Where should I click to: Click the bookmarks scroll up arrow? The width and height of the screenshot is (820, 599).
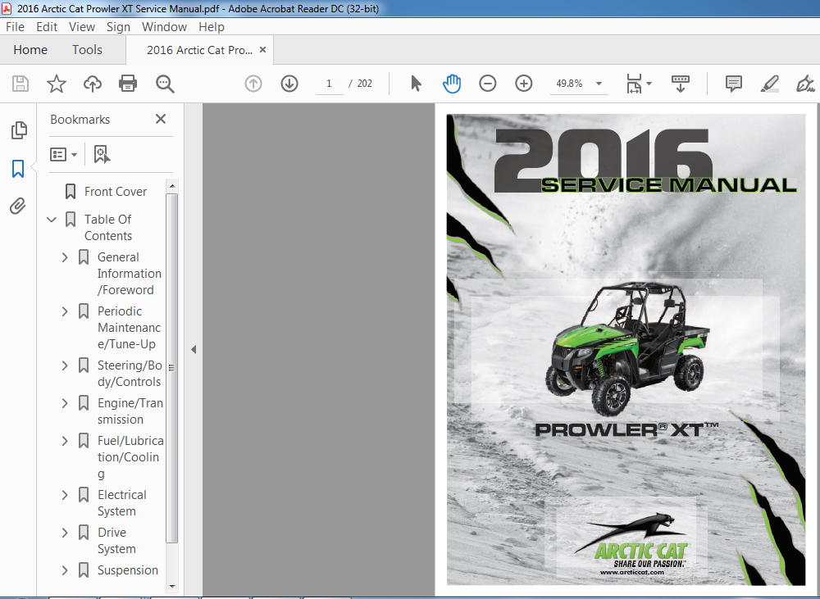tap(172, 186)
